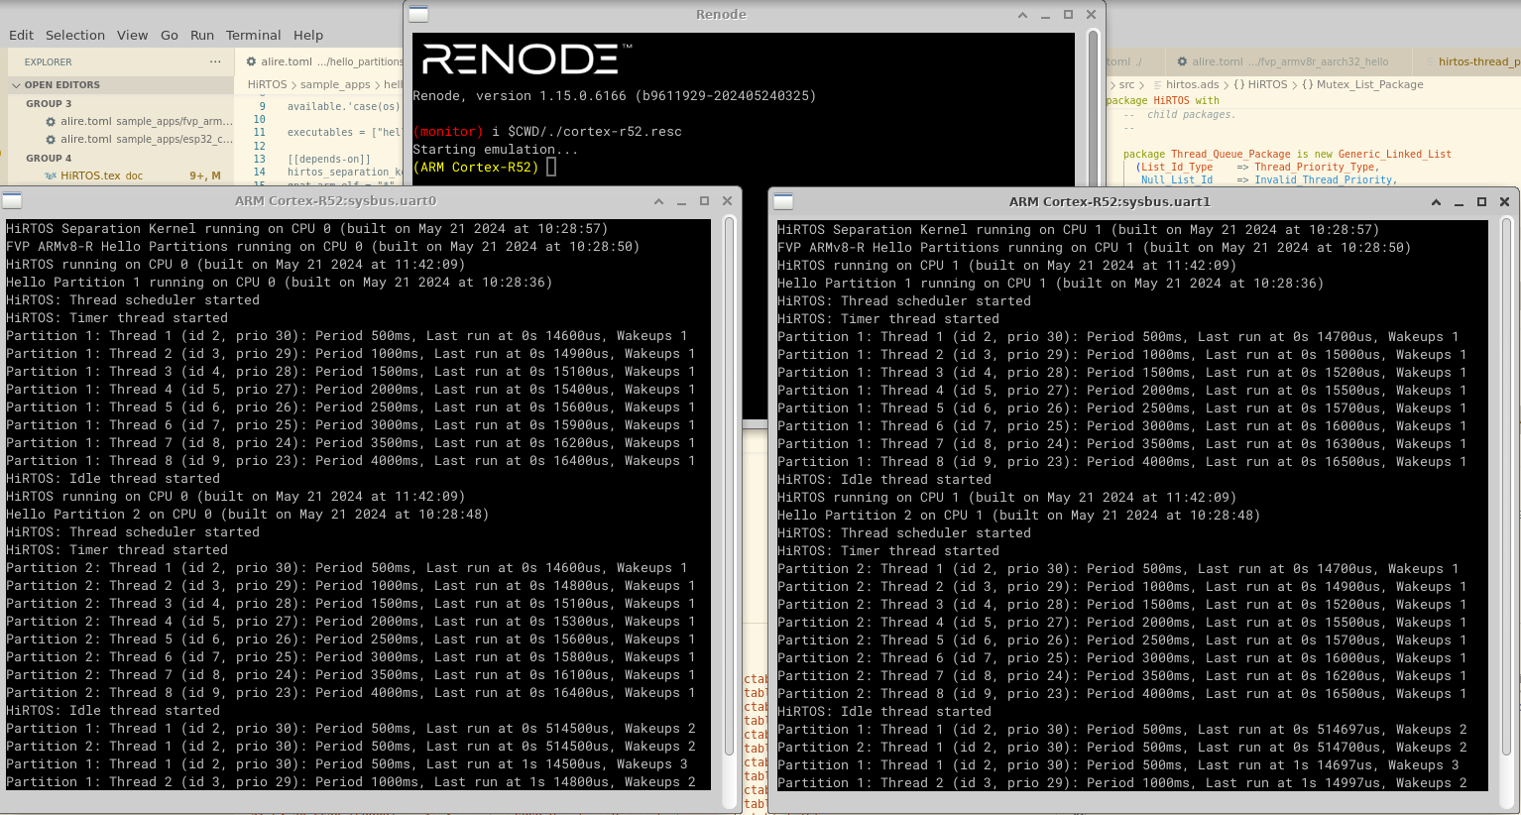
Task: Open the Renode window's menu icon at title bar left
Action: 418,14
